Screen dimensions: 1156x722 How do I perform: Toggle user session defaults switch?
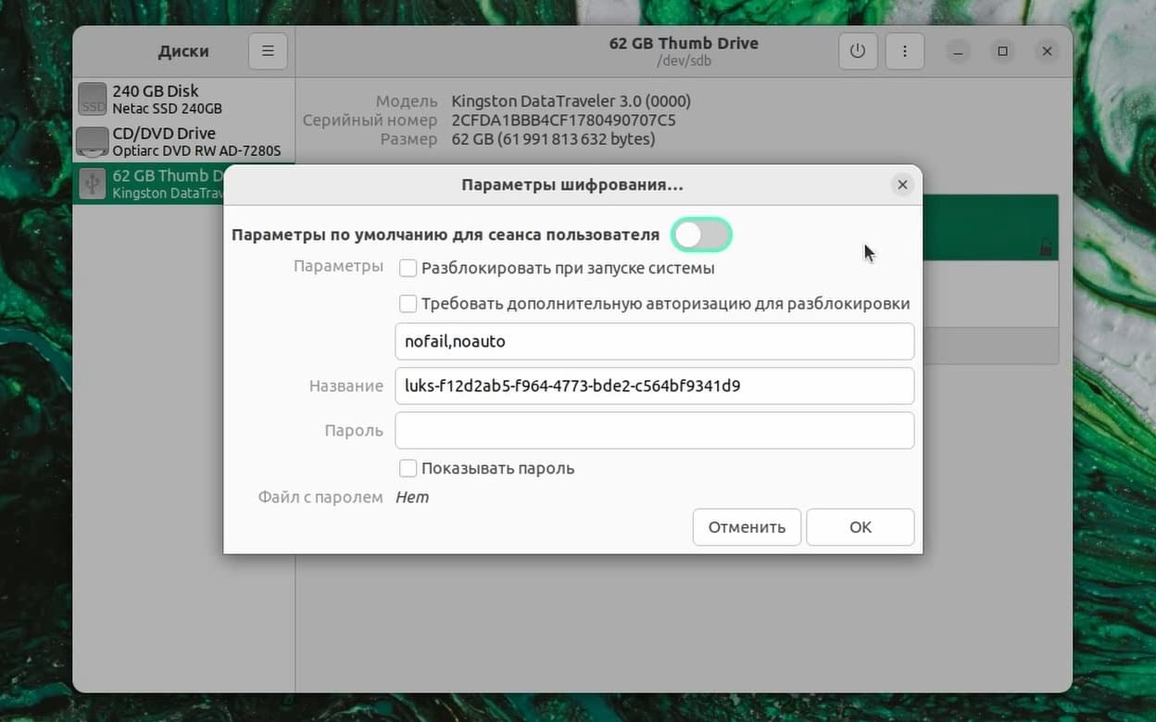click(702, 235)
